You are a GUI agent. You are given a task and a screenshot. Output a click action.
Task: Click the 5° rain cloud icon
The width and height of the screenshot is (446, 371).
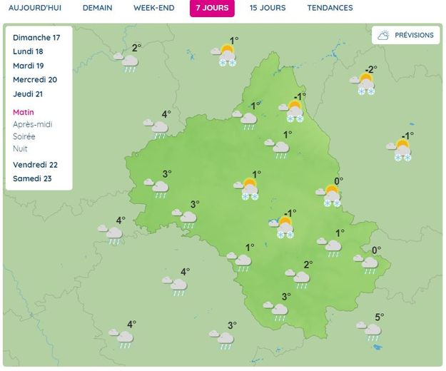(371, 330)
